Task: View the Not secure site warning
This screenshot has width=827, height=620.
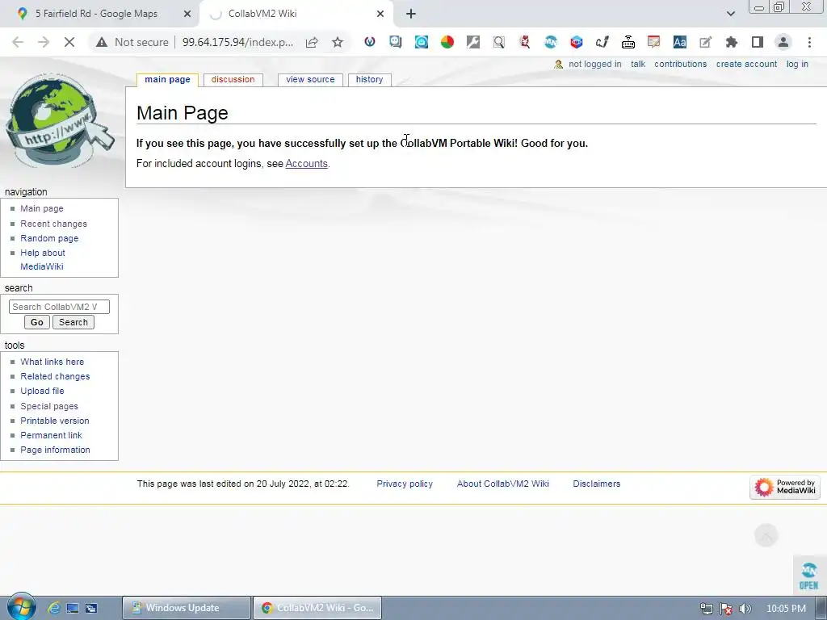Action: pos(132,42)
